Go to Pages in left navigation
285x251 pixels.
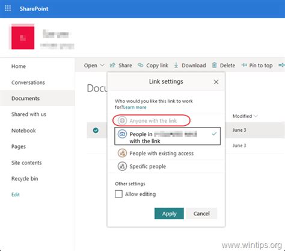19,146
